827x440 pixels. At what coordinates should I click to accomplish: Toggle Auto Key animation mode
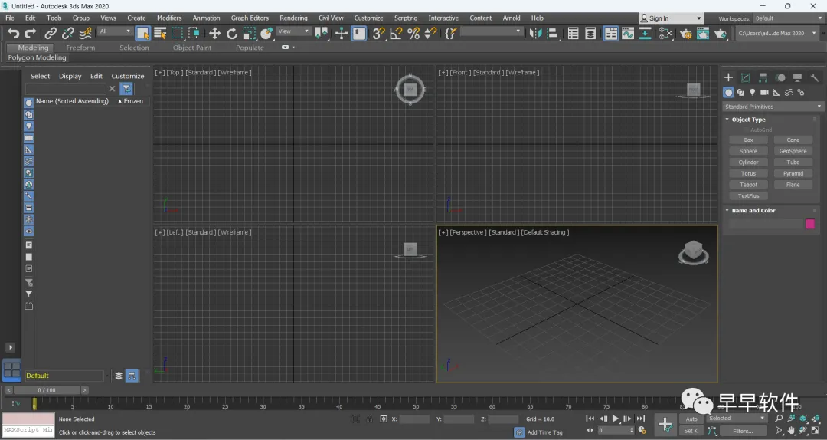click(691, 419)
